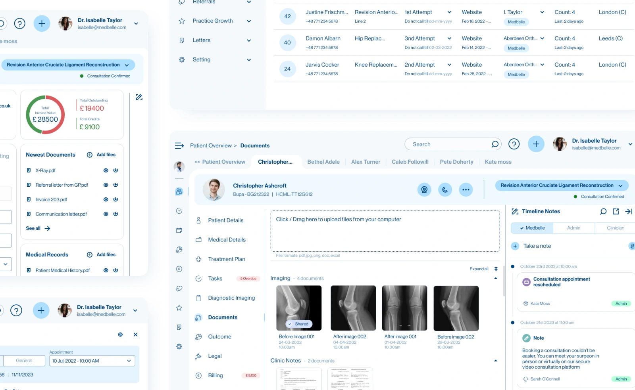Start a call using the phone icon

coord(445,189)
